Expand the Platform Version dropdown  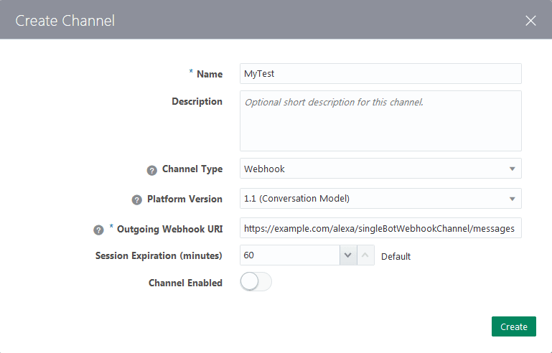(x=380, y=198)
